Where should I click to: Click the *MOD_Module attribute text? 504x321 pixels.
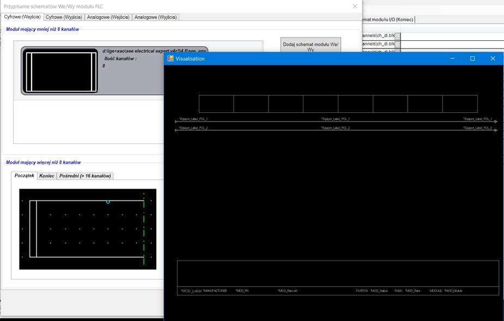pos(453,291)
